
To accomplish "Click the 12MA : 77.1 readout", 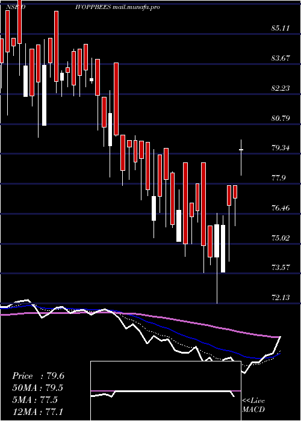I will tap(37, 411).
